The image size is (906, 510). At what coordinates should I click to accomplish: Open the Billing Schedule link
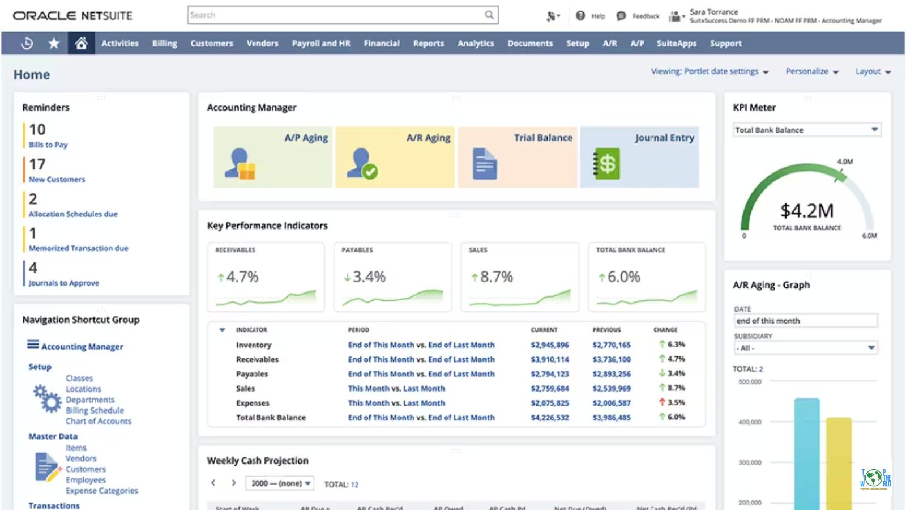coord(95,410)
